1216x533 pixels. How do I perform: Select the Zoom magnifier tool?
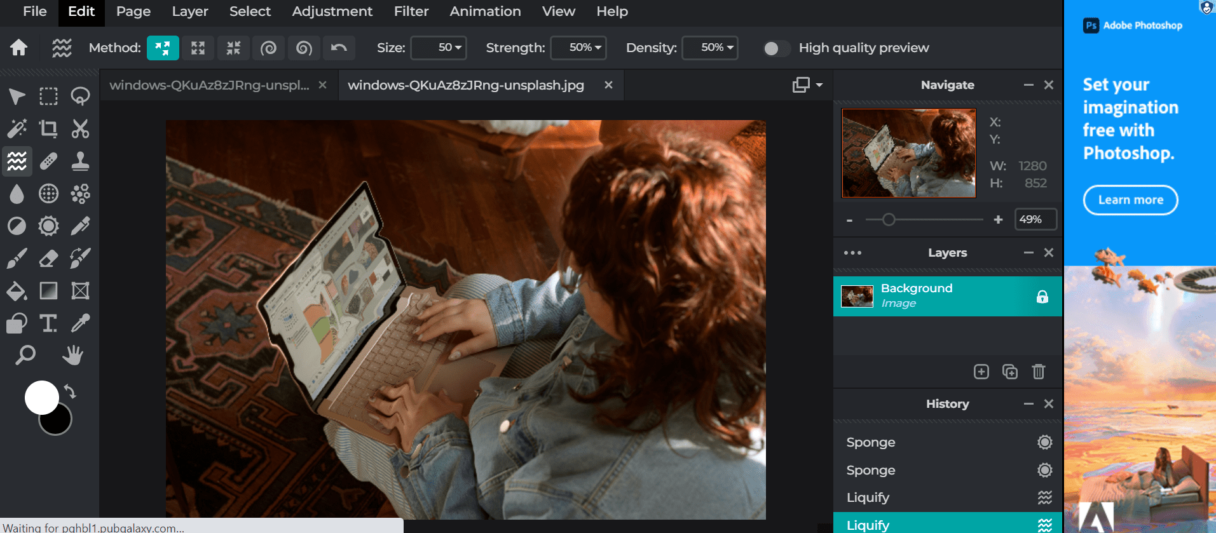25,355
